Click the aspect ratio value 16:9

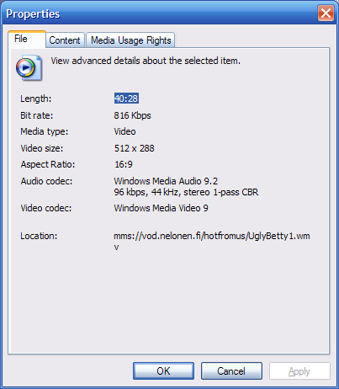coord(124,164)
